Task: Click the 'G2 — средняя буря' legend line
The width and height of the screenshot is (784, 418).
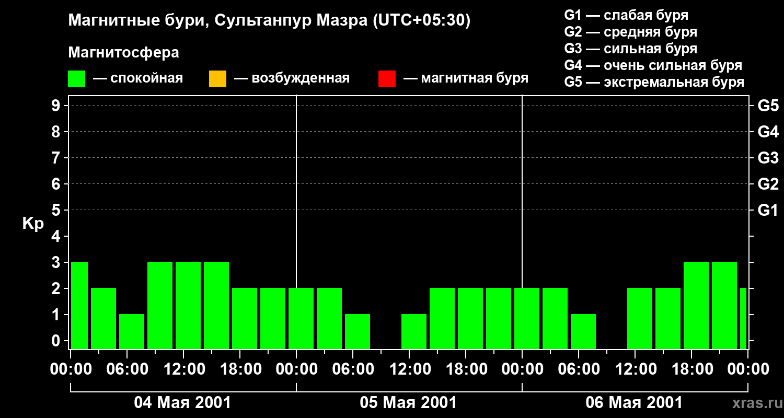Action: pyautogui.click(x=631, y=32)
